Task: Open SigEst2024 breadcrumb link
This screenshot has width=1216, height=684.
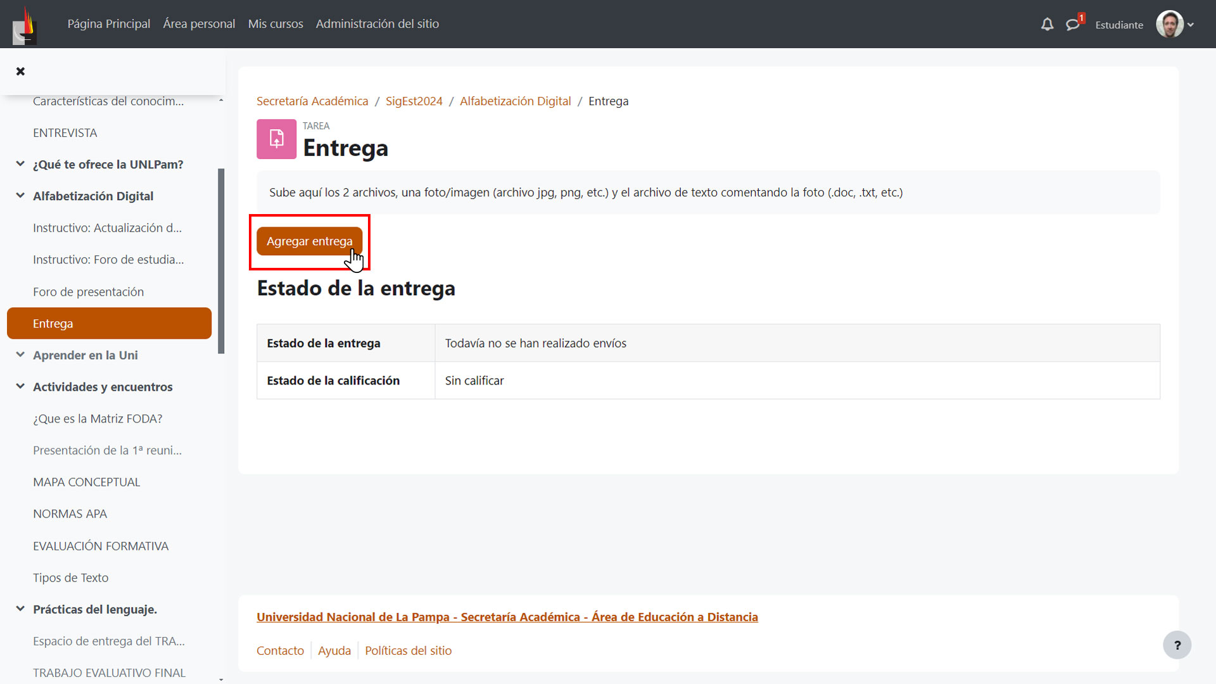Action: click(x=414, y=101)
